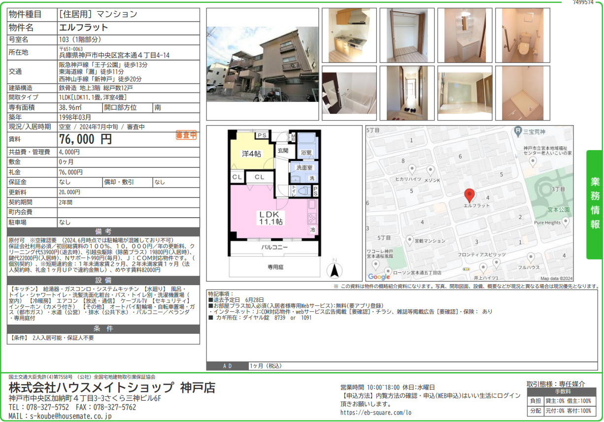Click the 2年間 contract period value
The width and height of the screenshot is (604, 422).
[66, 202]
